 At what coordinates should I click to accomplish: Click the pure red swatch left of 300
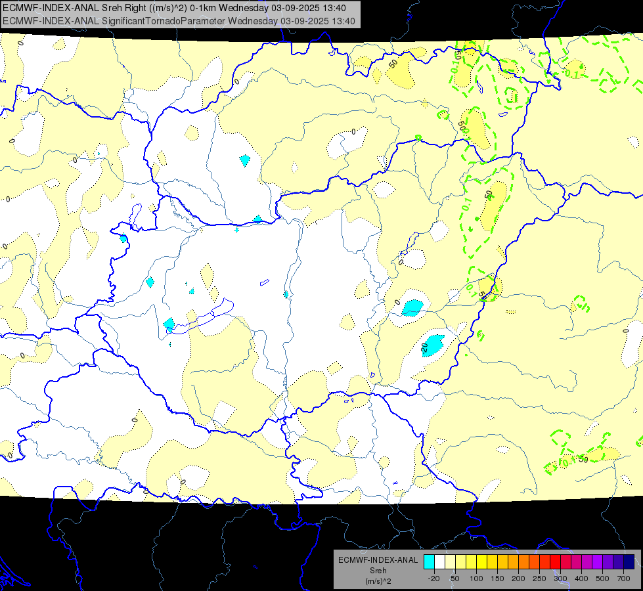click(x=556, y=561)
